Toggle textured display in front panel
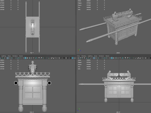Screen dimensions: 151x113 [x=32, y=58]
